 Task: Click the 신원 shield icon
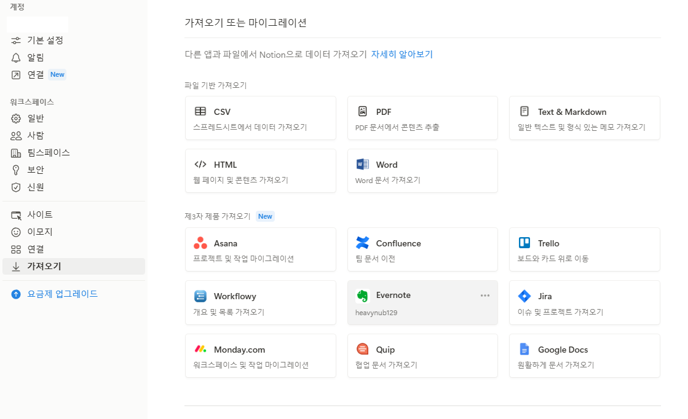click(16, 187)
